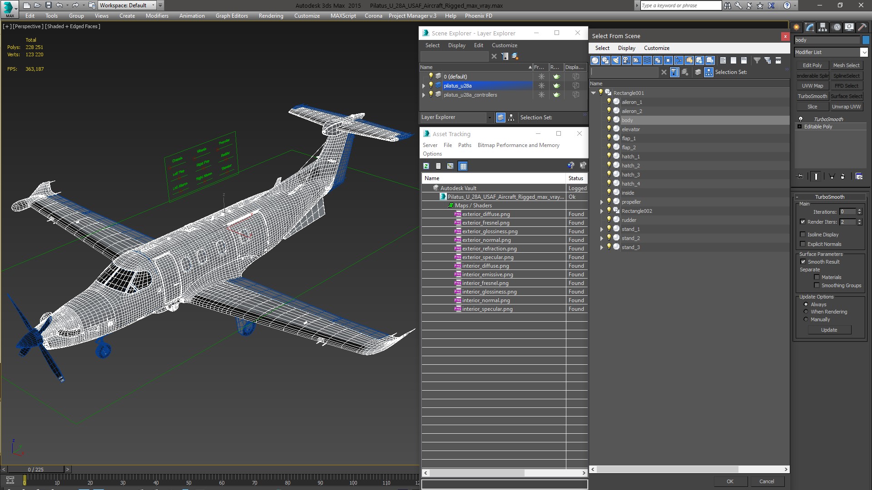This screenshot has width=872, height=490.
Task: Click Create New Layer icon in Scene Explorer
Action: 515,56
